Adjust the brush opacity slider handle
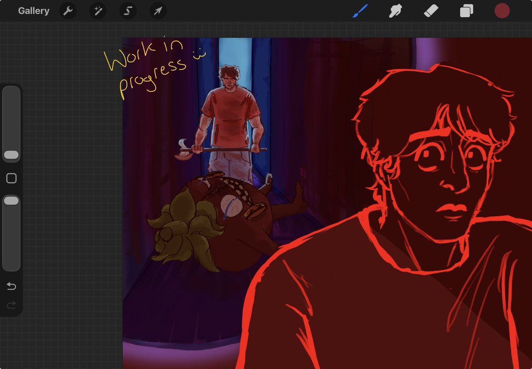This screenshot has height=369, width=532. pos(11,201)
